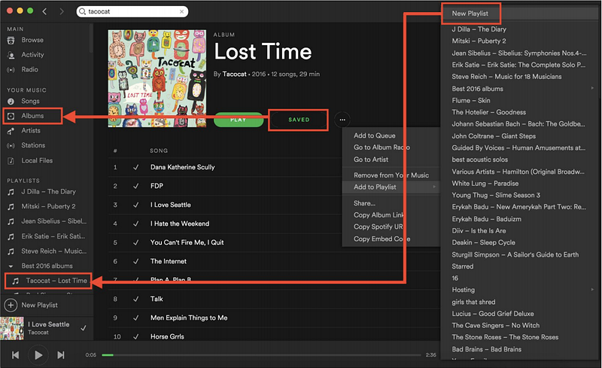This screenshot has width=602, height=368.
Task: Open Radio from the sidebar icon
Action: click(x=11, y=69)
